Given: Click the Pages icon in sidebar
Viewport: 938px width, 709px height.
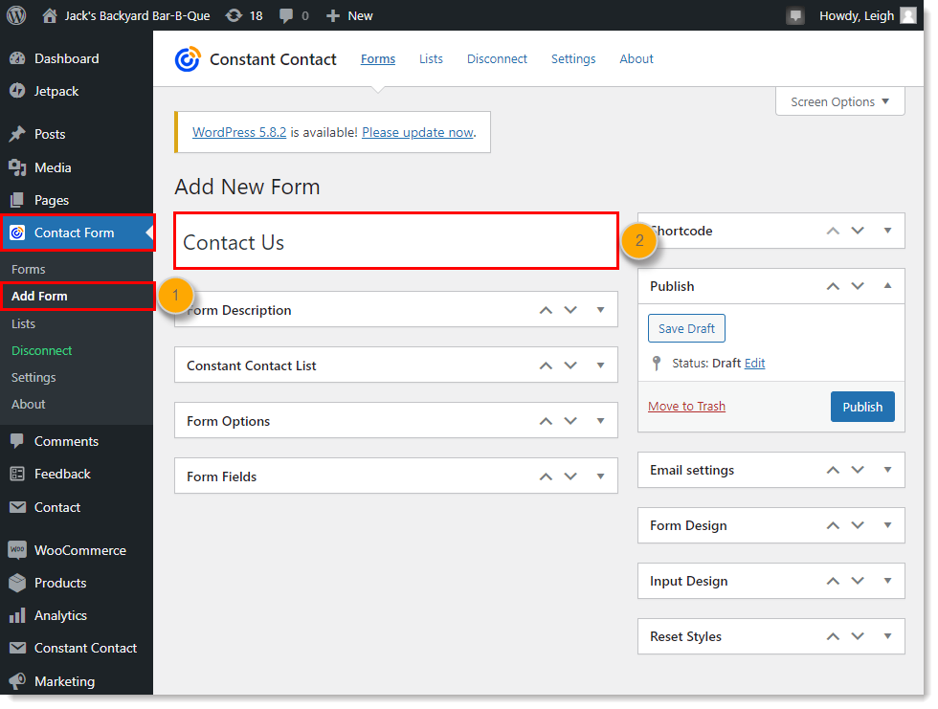Looking at the screenshot, I should point(17,200).
